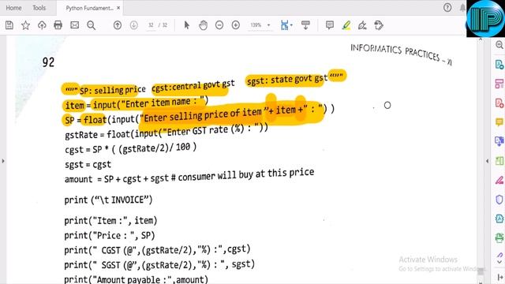Activate the Selection arrow tool
505x284 pixels.
pos(186,25)
